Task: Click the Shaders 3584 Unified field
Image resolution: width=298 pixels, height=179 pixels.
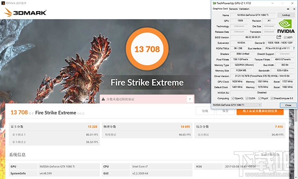Action: click(x=243, y=54)
